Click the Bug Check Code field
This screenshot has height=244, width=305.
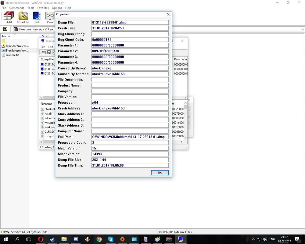coord(130,40)
